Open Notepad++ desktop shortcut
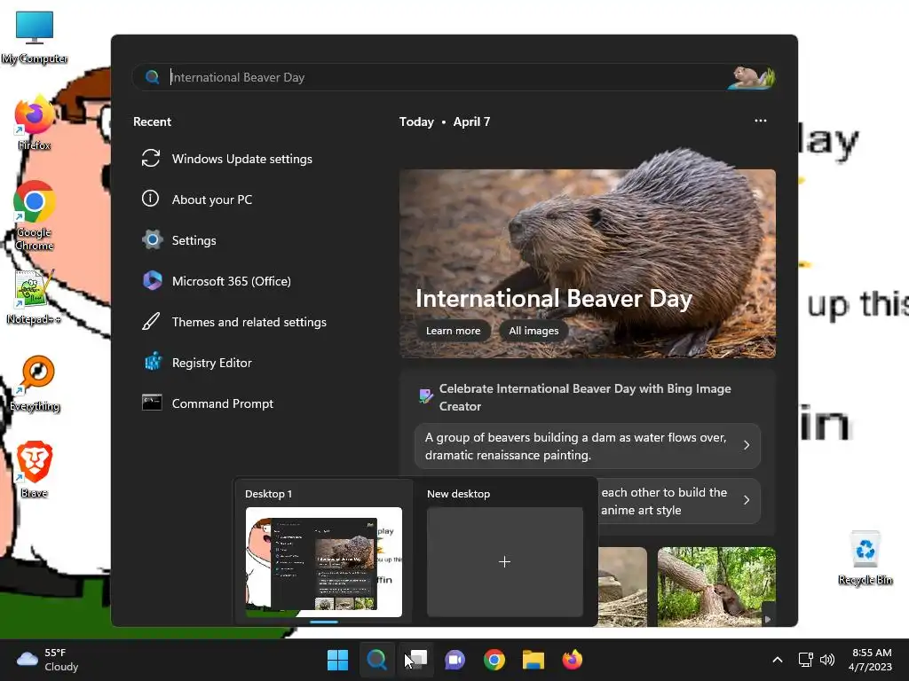The height and width of the screenshot is (681, 909). point(34,296)
